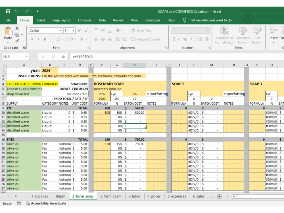
Task: Add a new sheet with plus icon
Action: coord(219,196)
